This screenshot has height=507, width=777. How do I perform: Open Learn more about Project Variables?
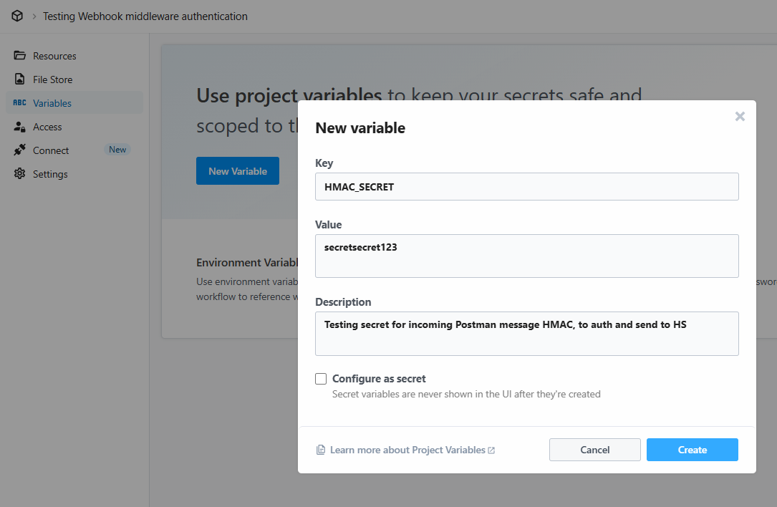click(408, 450)
